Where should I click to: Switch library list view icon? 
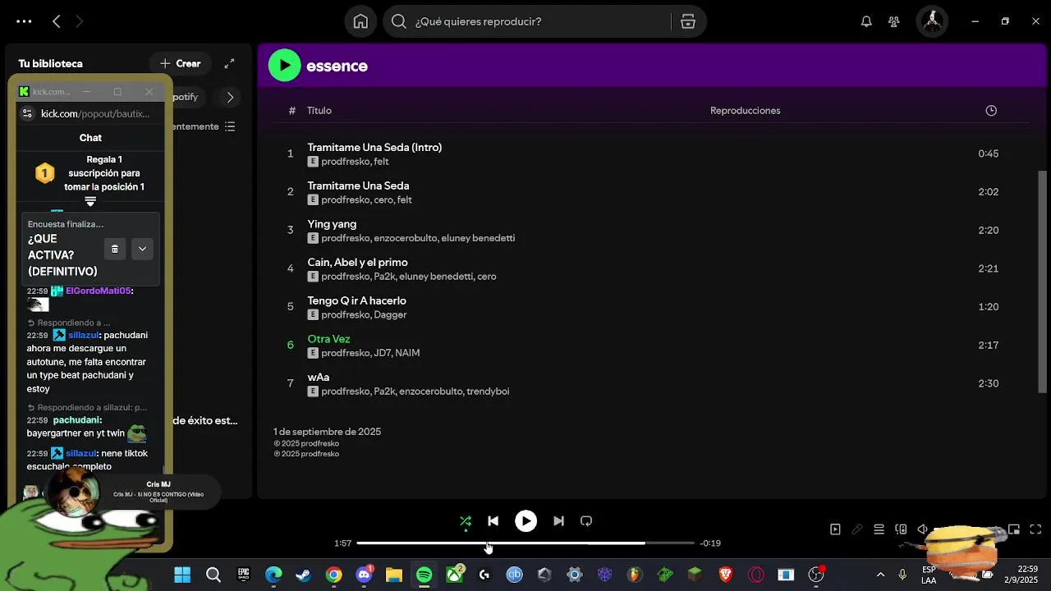pos(230,126)
